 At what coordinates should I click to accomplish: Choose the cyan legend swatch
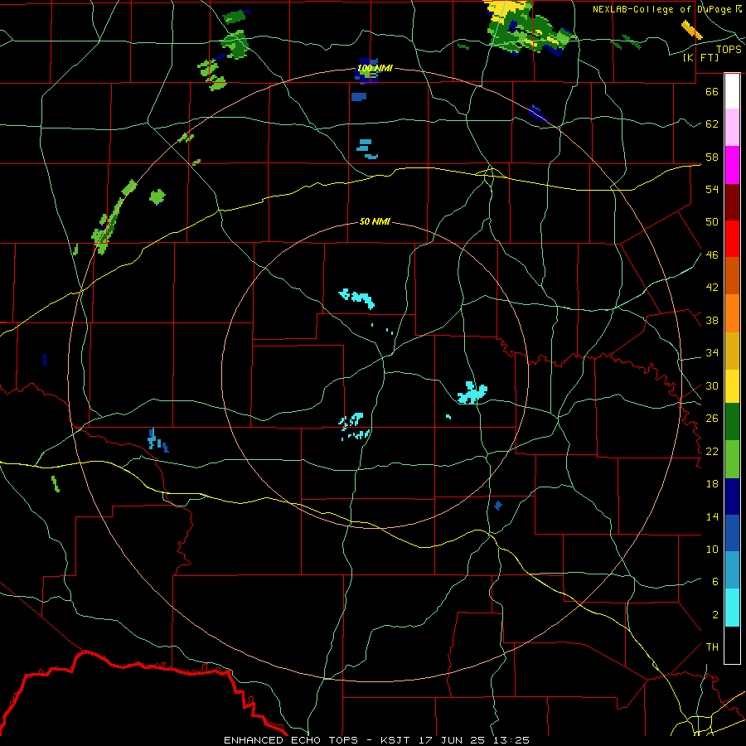[732, 608]
